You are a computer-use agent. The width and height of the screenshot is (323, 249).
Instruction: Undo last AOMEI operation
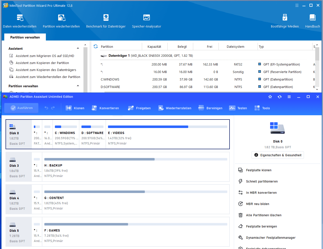tap(46, 108)
